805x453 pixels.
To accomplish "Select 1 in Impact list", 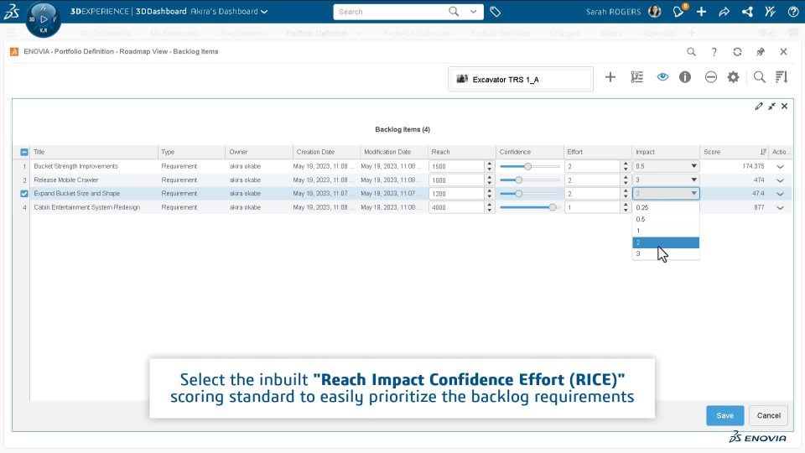I will pyautogui.click(x=666, y=231).
